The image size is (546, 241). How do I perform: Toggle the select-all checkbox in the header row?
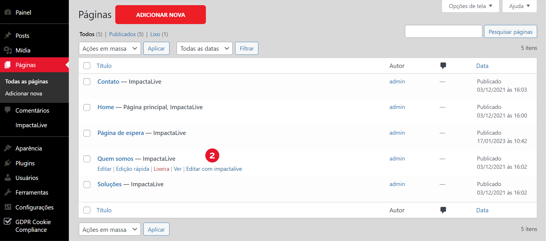pyautogui.click(x=87, y=66)
